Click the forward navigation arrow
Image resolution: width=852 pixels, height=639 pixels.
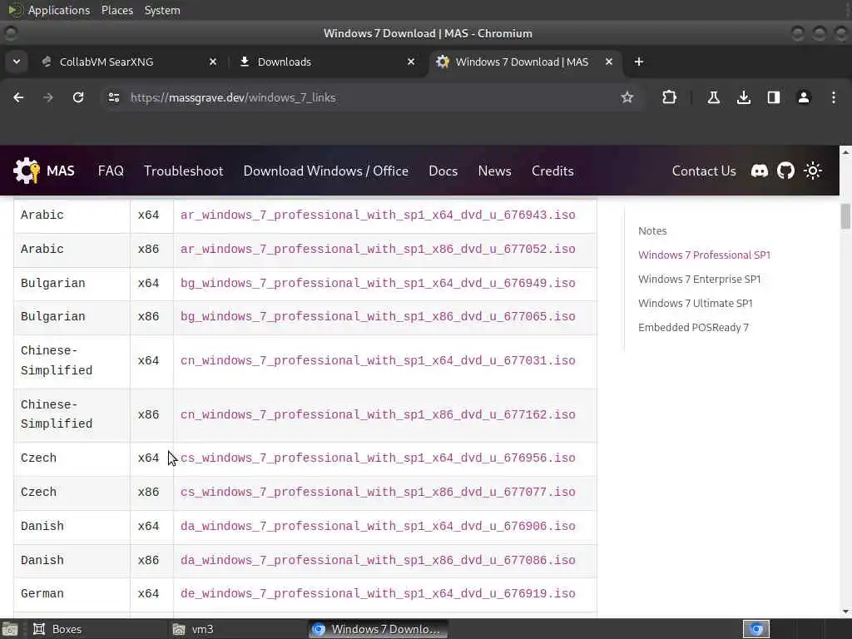click(x=48, y=97)
